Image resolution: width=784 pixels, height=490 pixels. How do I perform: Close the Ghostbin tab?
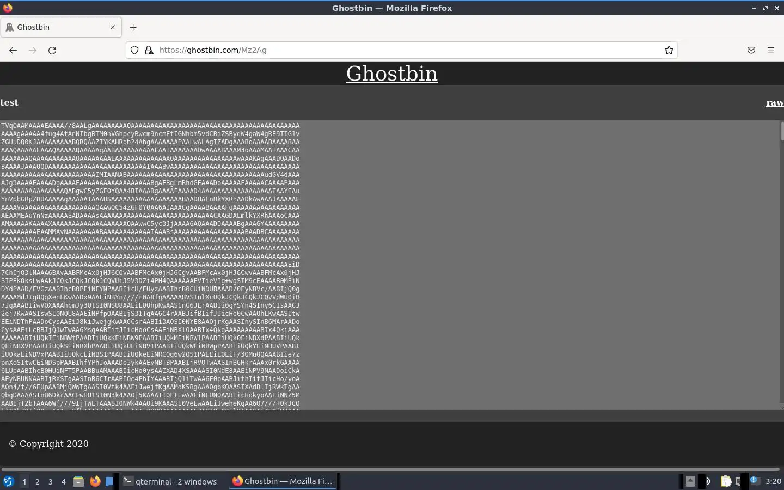(x=113, y=27)
